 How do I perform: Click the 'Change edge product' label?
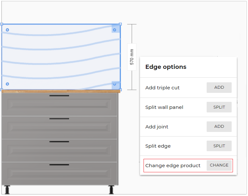(x=173, y=166)
